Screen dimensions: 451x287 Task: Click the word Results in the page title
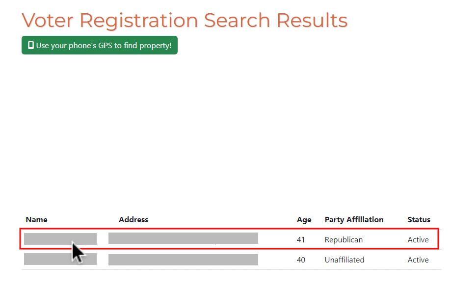click(x=312, y=21)
